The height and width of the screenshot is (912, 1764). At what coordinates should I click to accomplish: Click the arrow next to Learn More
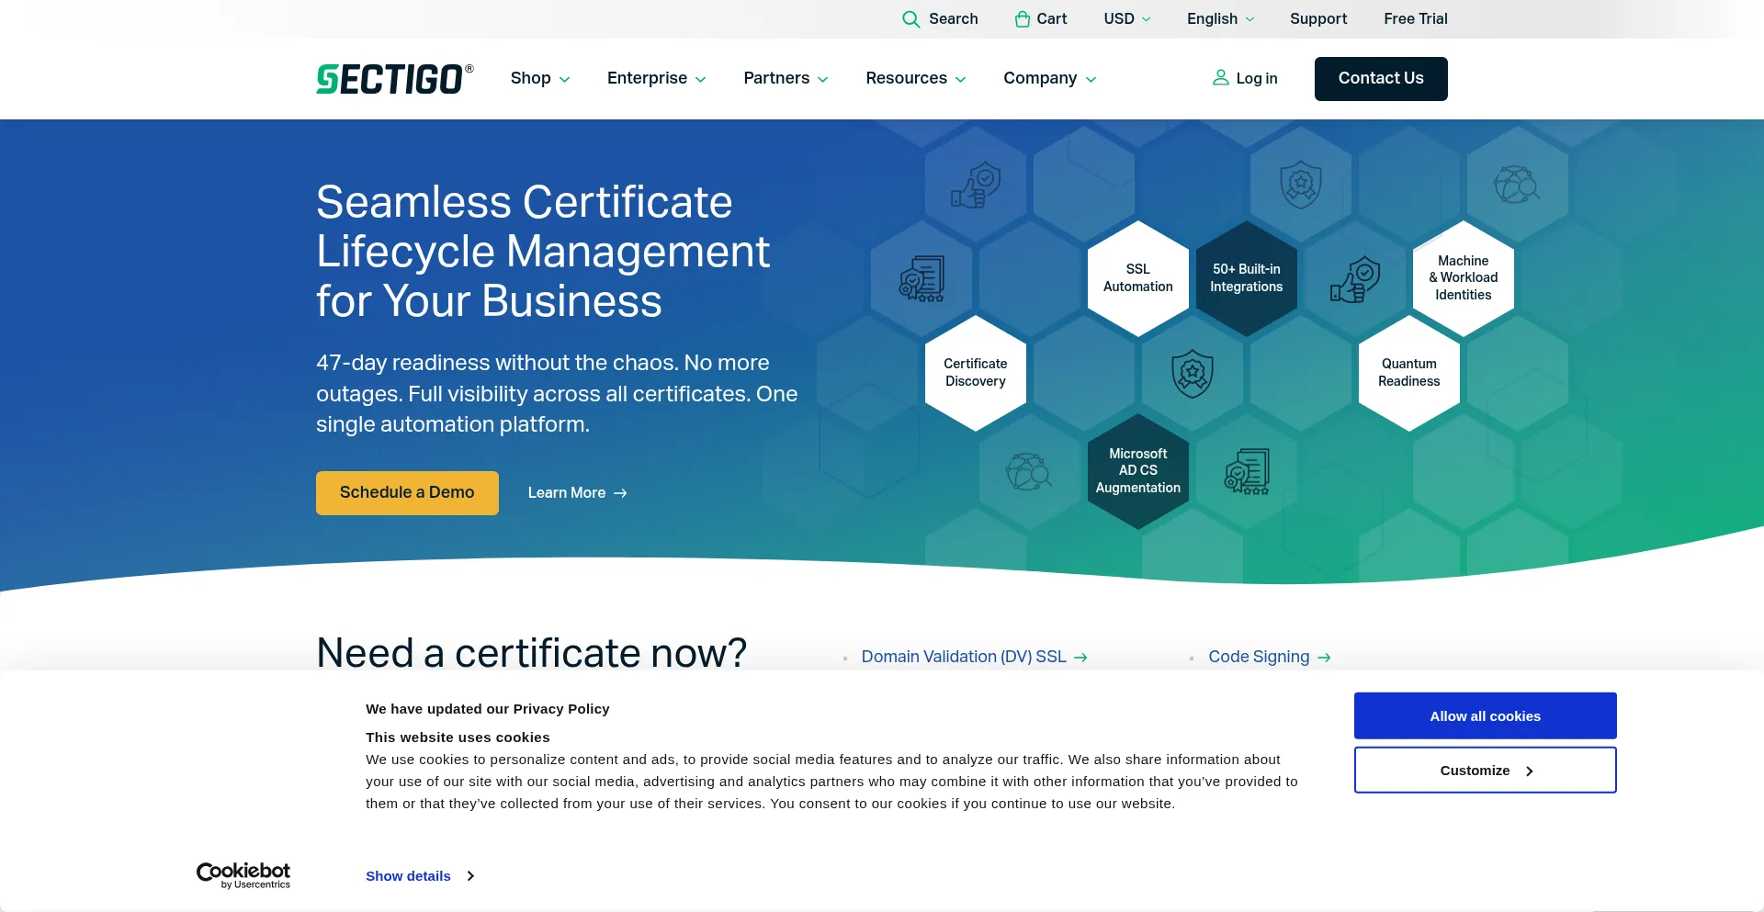(x=620, y=493)
